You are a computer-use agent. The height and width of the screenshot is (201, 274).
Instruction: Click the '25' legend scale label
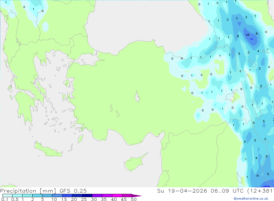coord(84,199)
